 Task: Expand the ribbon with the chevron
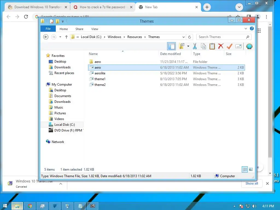pos(246,28)
